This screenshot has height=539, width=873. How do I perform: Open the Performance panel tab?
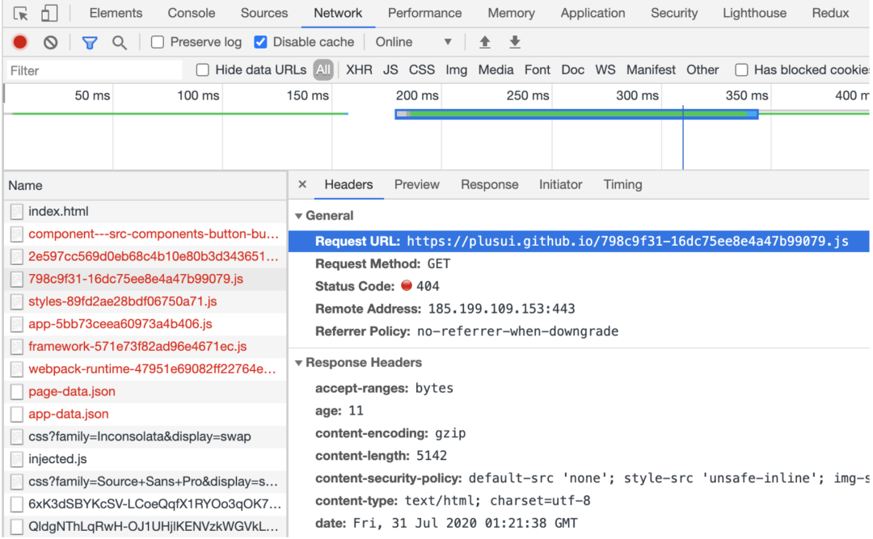coord(425,13)
